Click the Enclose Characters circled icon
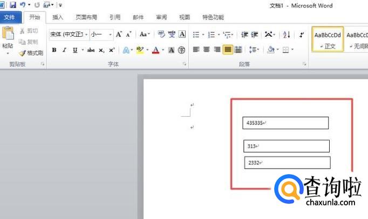The width and height of the screenshot is (368, 219). (181, 50)
